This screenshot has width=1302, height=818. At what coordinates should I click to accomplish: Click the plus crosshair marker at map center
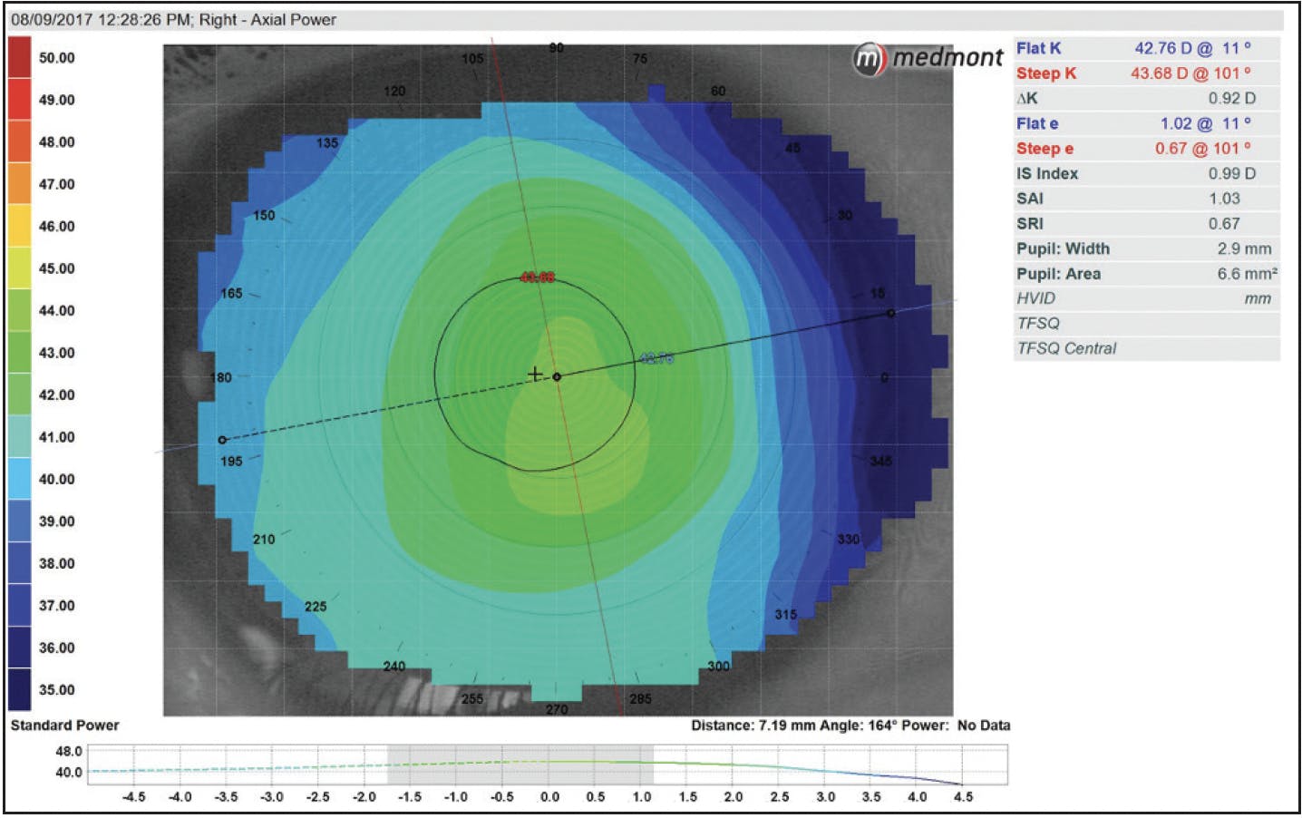coord(535,374)
